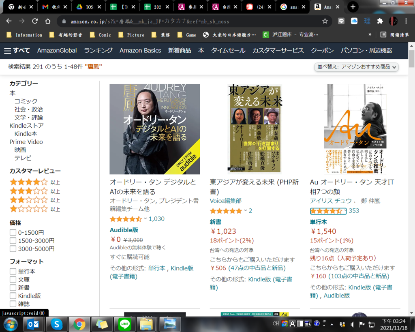The height and width of the screenshot is (332, 415).
Task: Click the page's vertical scrollbar thumb
Action: pos(411,59)
